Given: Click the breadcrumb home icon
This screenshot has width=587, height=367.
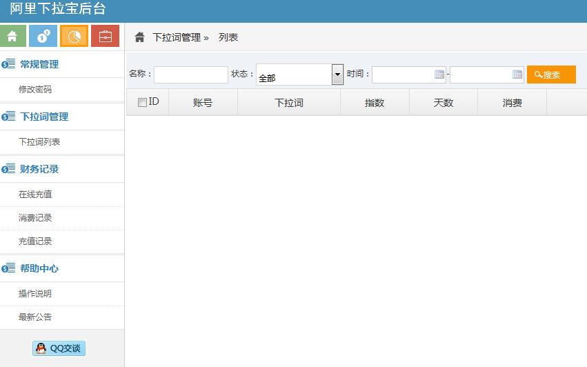Looking at the screenshot, I should (x=139, y=37).
